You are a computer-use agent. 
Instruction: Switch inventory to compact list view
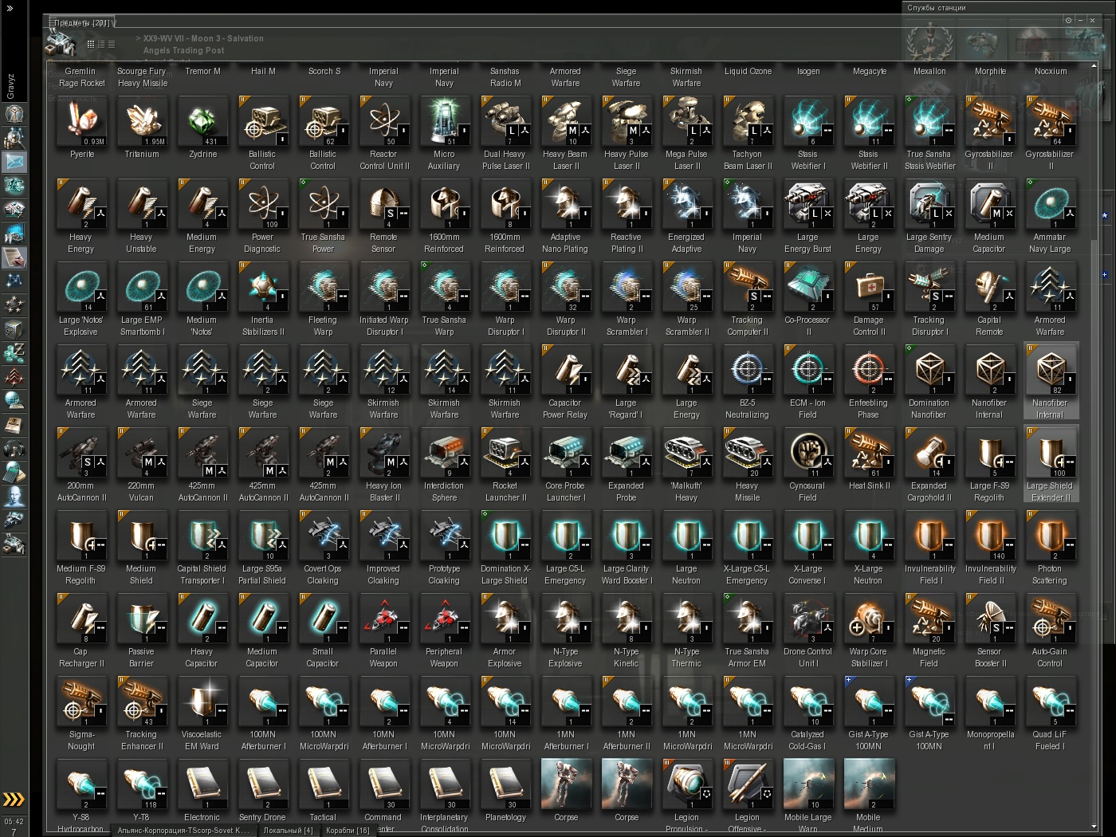click(x=112, y=44)
